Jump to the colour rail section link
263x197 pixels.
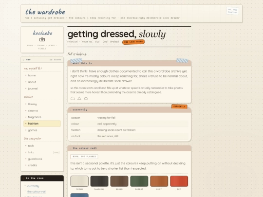[37, 192]
